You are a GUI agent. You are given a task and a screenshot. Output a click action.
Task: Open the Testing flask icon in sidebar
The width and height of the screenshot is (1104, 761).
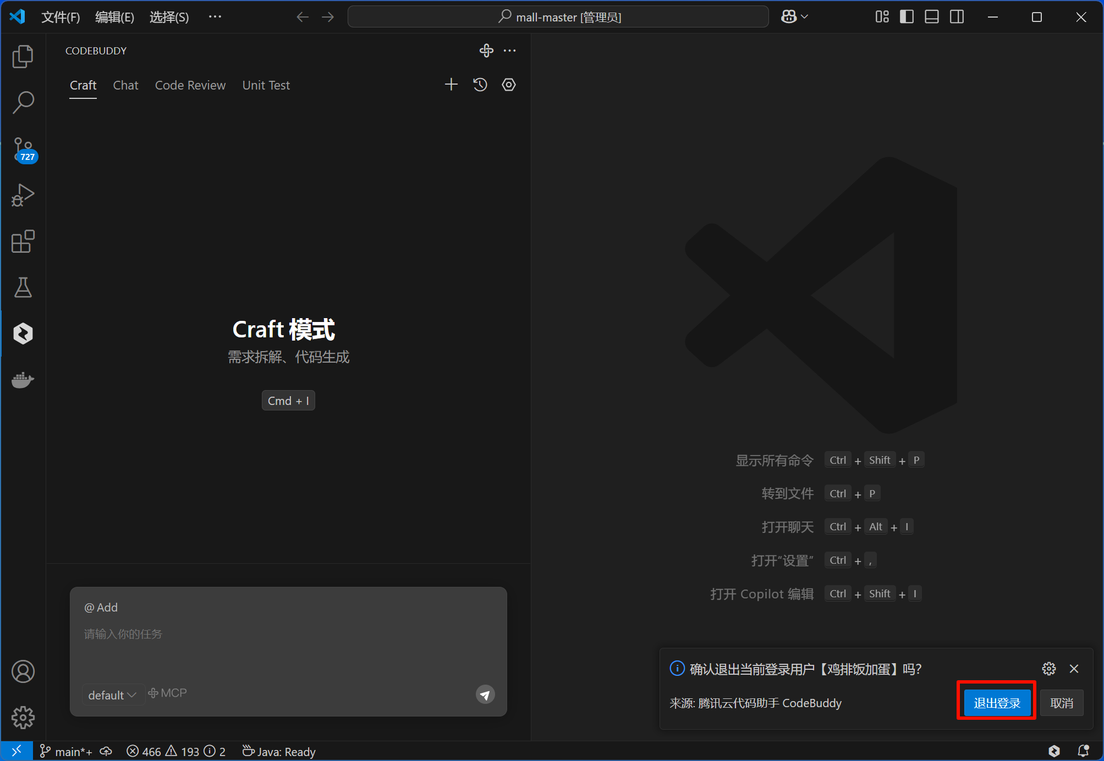pos(23,287)
